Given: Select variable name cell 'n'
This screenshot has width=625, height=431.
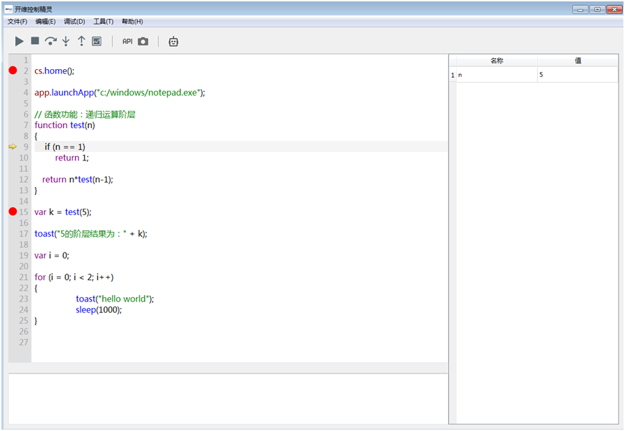Looking at the screenshot, I should pyautogui.click(x=497, y=75).
